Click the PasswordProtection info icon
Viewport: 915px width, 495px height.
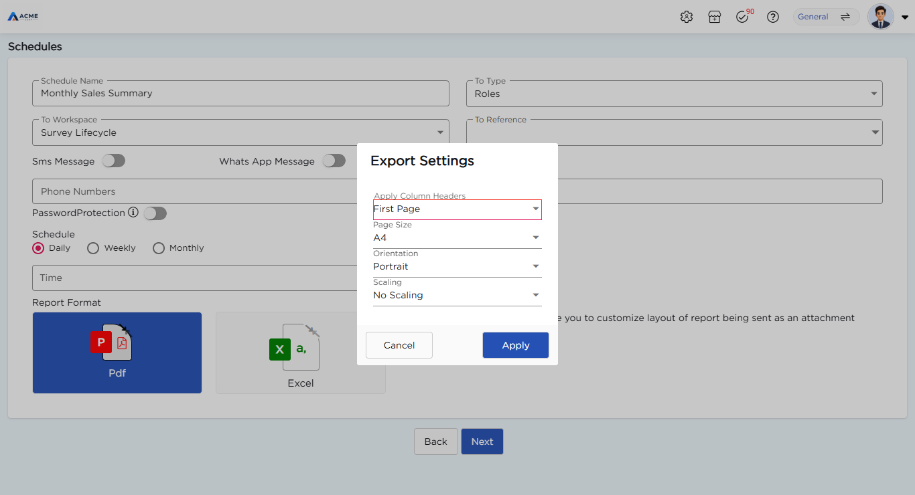pyautogui.click(x=133, y=213)
